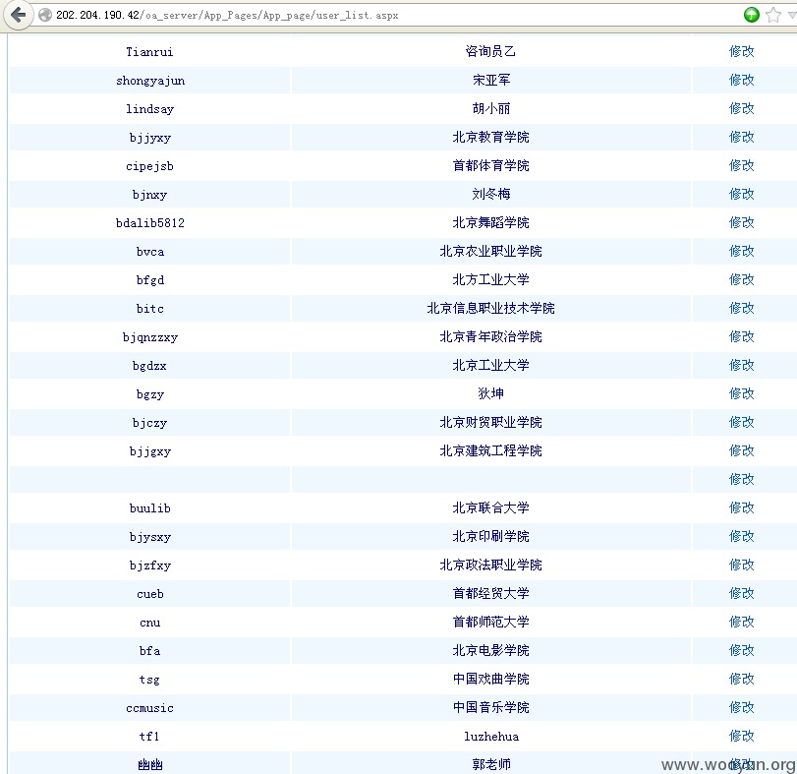The image size is (797, 774).
Task: Click 修改 on the blank empty row
Action: (742, 479)
